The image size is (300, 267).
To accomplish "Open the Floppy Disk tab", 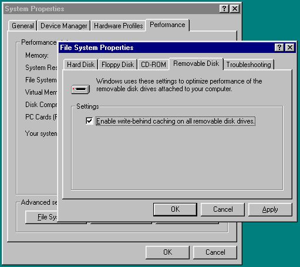I will 117,65.
